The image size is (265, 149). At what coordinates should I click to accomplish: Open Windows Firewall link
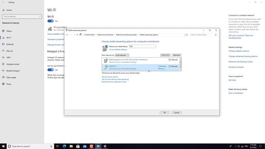pyautogui.click(x=236, y=67)
